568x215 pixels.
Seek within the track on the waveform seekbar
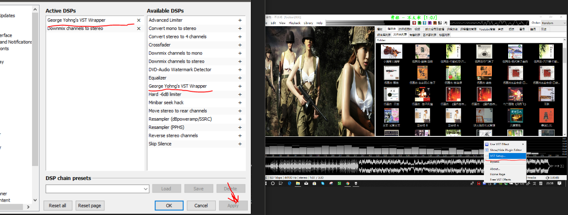[374, 167]
